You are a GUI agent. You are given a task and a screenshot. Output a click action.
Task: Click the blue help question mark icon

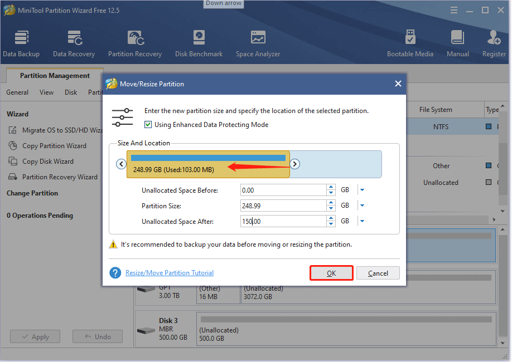pyautogui.click(x=115, y=273)
